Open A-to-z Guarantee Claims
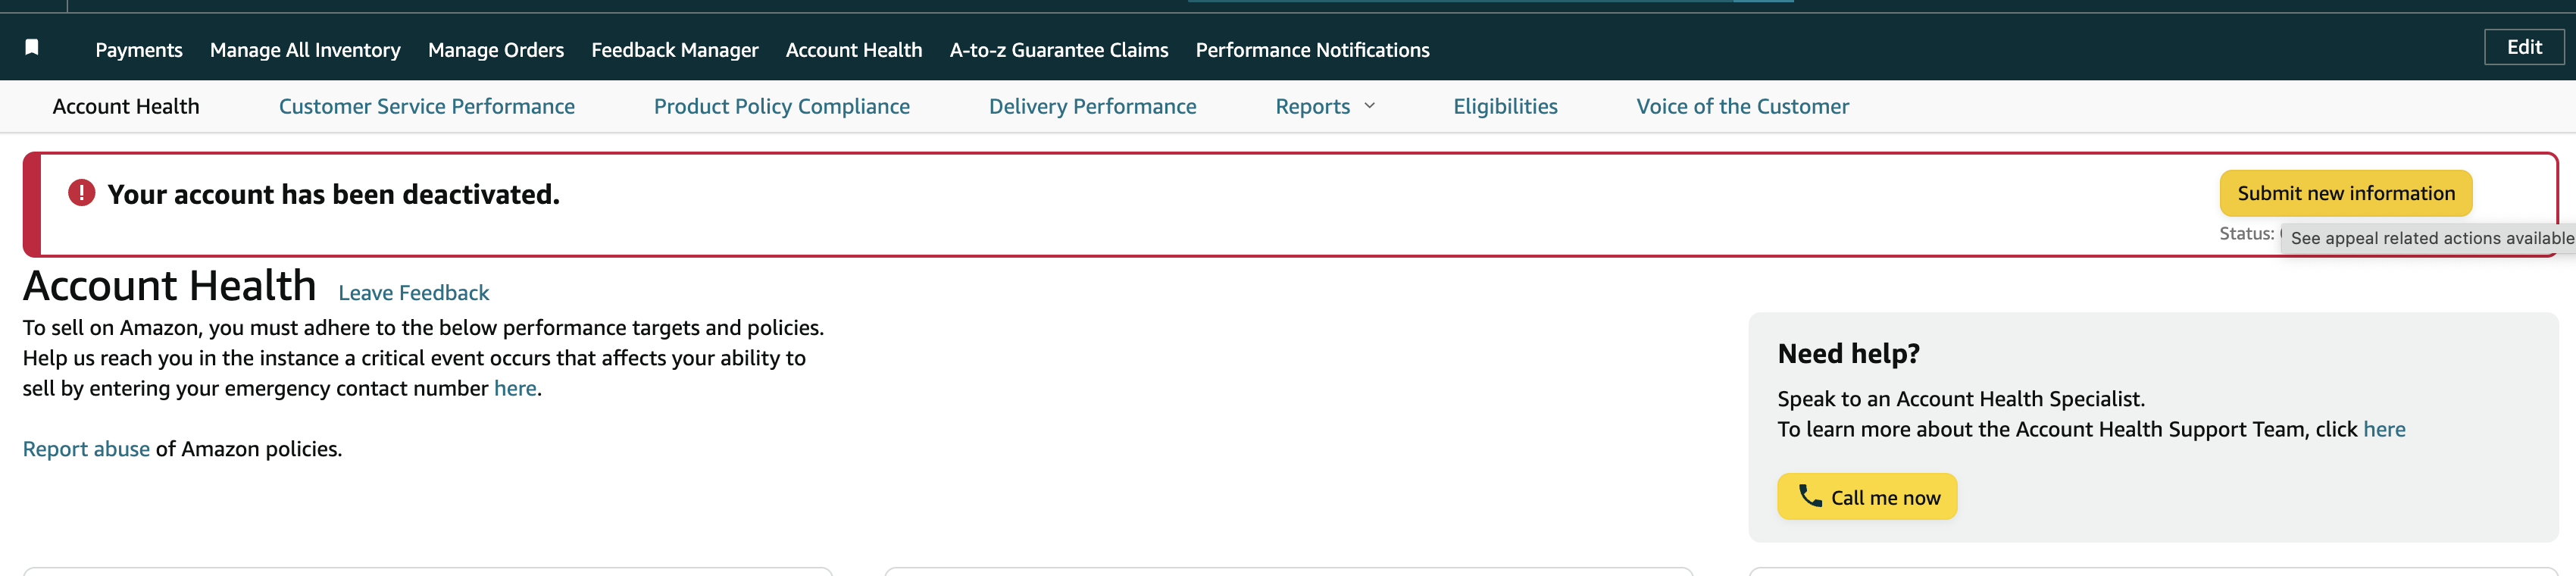Viewport: 2576px width, 576px height. click(x=1059, y=50)
